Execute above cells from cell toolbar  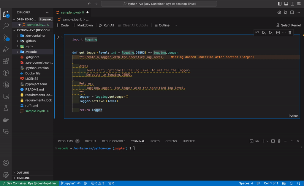click(x=264, y=33)
